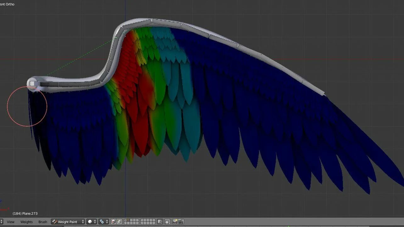Image resolution: width=404 pixels, height=227 pixels.
Task: Toggle vertex selection masking cube icon
Action: (x=119, y=222)
